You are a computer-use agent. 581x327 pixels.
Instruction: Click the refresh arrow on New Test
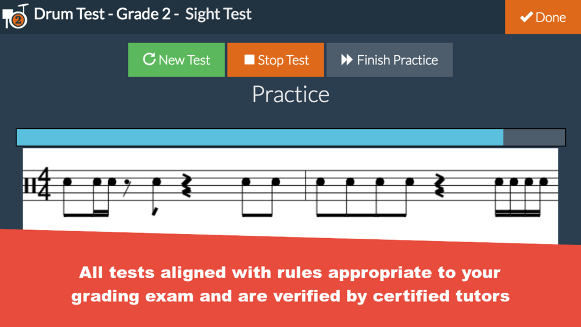pyautogui.click(x=149, y=59)
